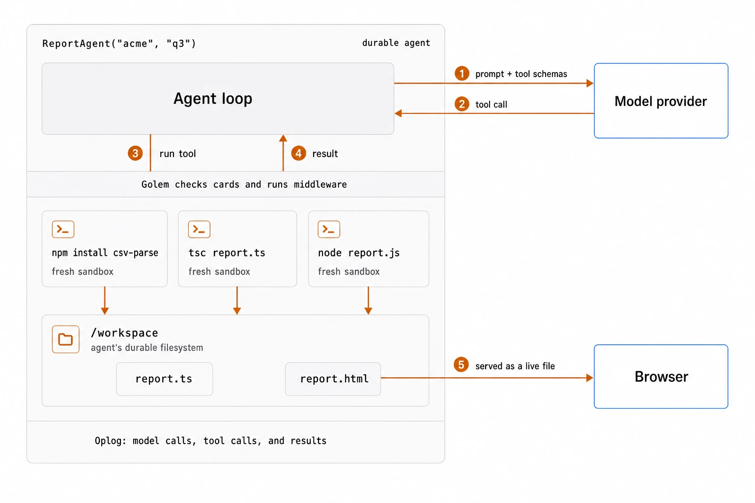Viewport: 755px width, 503px height.
Task: Click "Oplog: model calls, tool calls, and results"
Action: (x=210, y=441)
